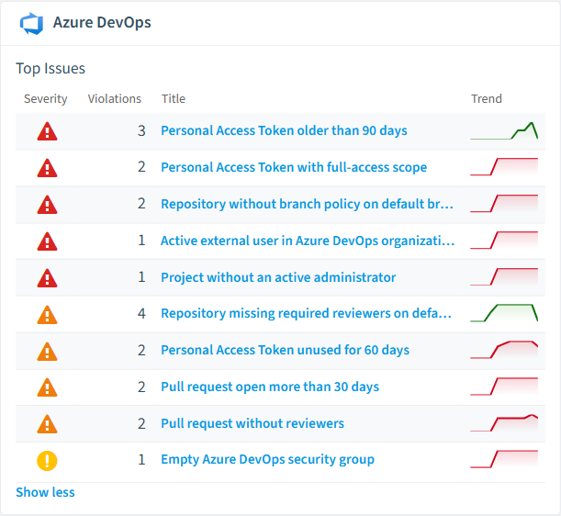Click green trend sparkline for missing required reviewers
This screenshot has width=561, height=516.
[x=504, y=313]
